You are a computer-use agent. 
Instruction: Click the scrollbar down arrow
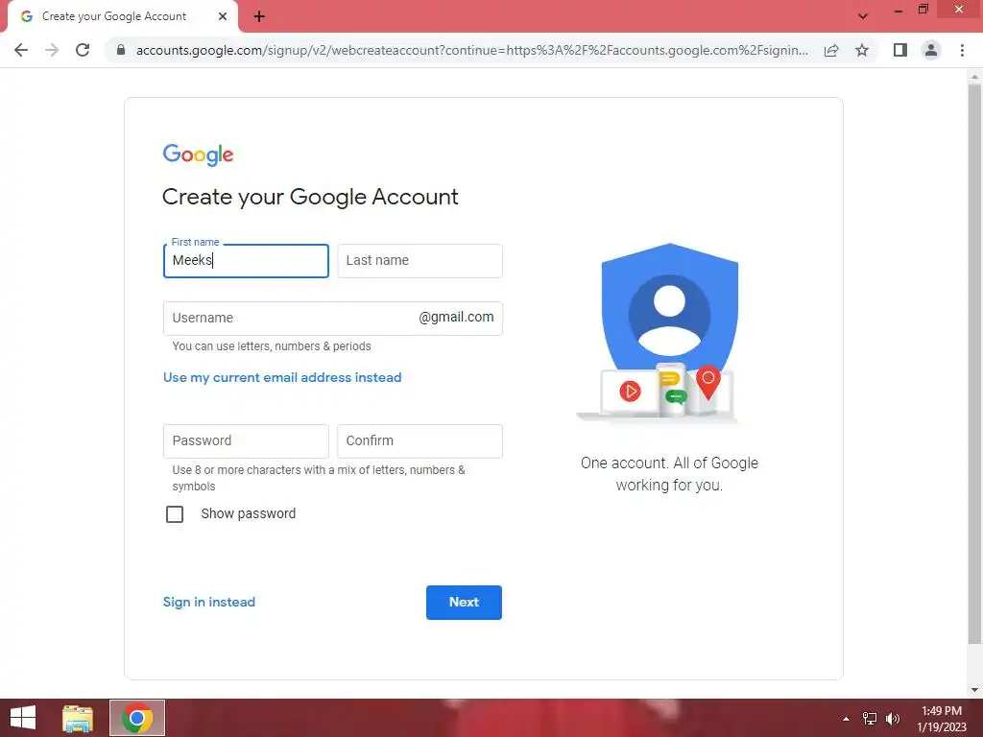[x=974, y=690]
